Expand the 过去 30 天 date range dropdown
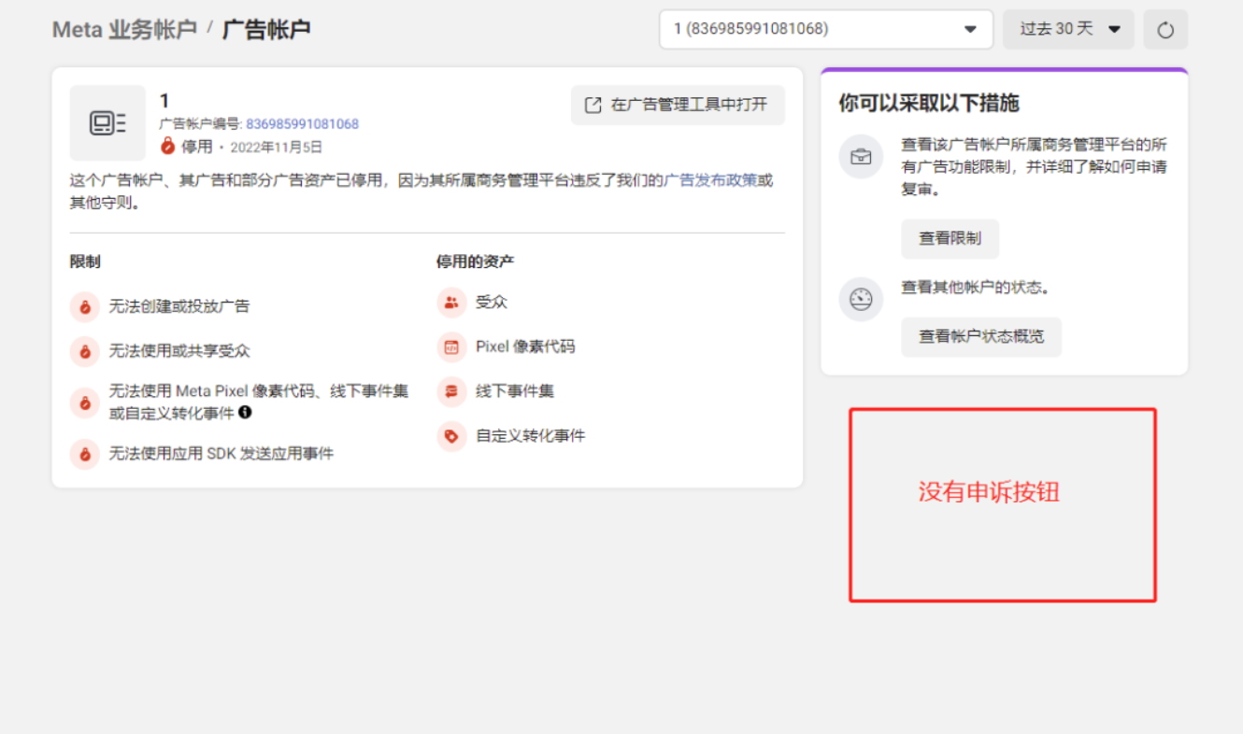Image resolution: width=1243 pixels, height=734 pixels. [1068, 29]
